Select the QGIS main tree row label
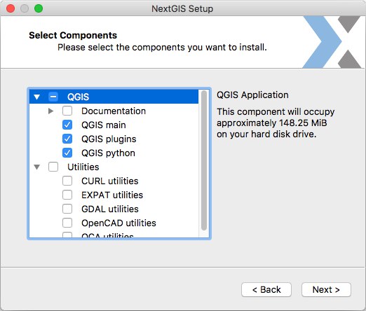 104,125
